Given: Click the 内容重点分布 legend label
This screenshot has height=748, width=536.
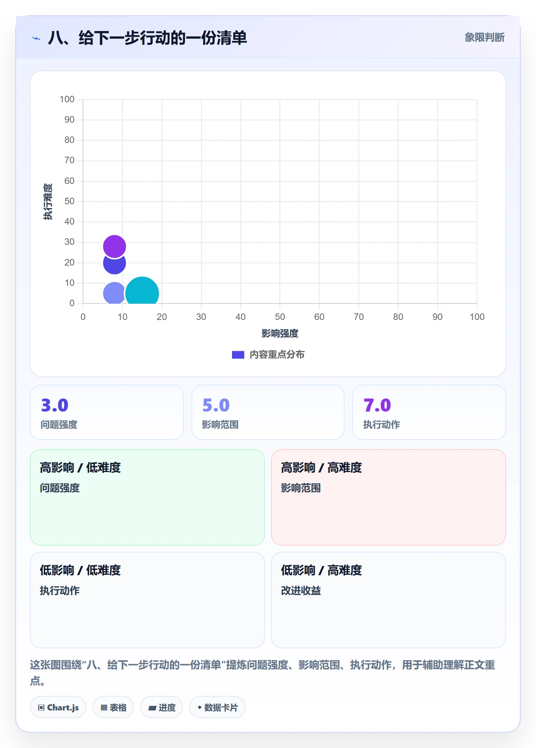Looking at the screenshot, I should click(x=277, y=355).
